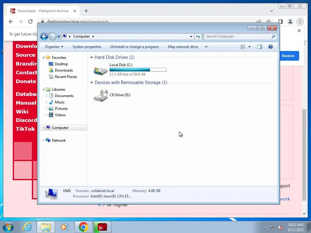
Task: Open the Music library
Action: click(60, 102)
